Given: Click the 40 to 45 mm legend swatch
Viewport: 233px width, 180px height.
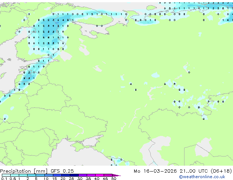Looking at the screenshot, I should [x=100, y=175].
